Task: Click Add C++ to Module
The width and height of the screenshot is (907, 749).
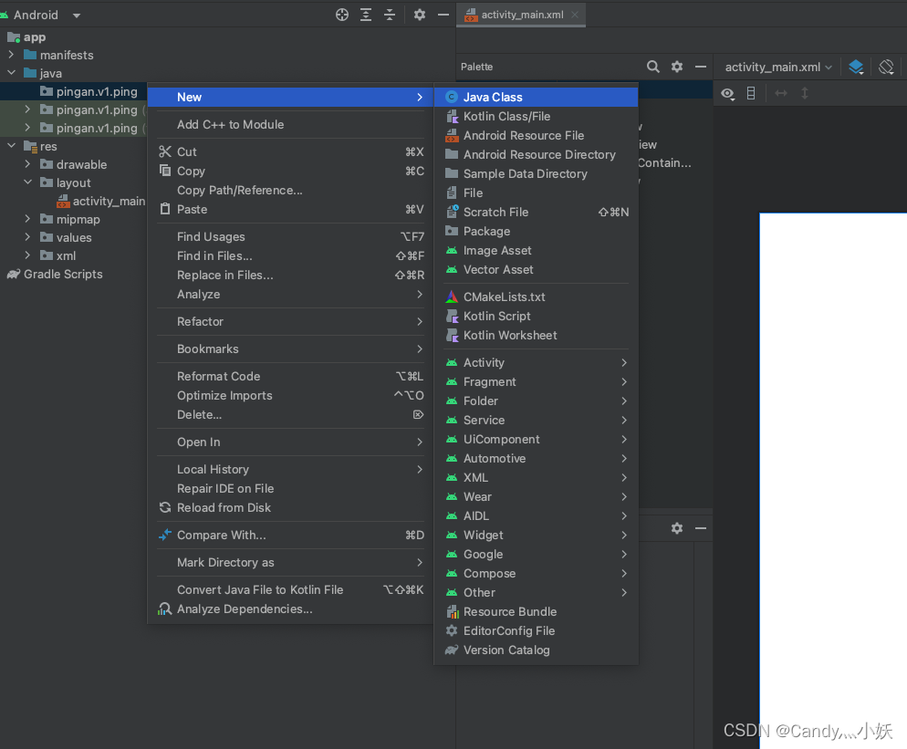Action: (290, 124)
